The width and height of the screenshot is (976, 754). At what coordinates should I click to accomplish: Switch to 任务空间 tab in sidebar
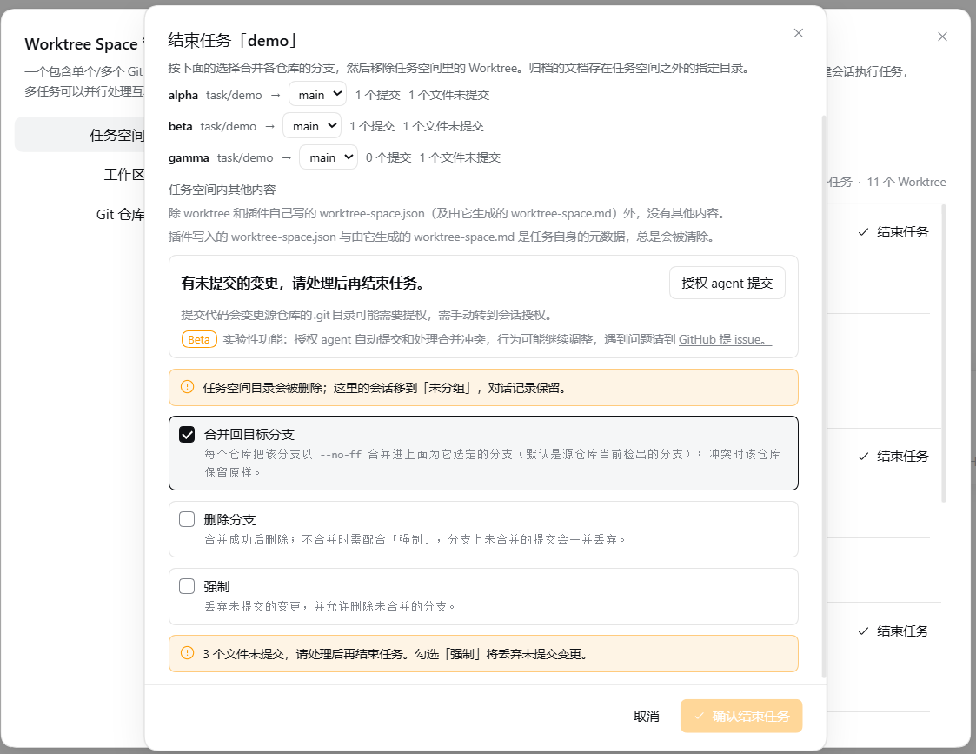[x=81, y=135]
